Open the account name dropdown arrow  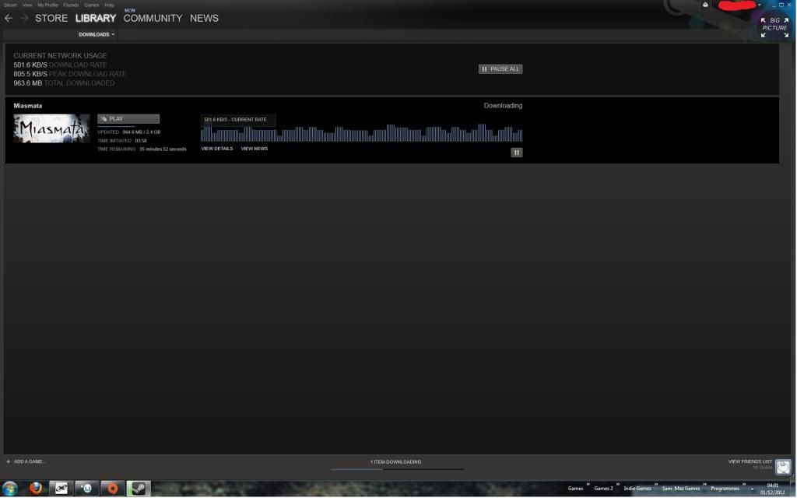tap(759, 5)
